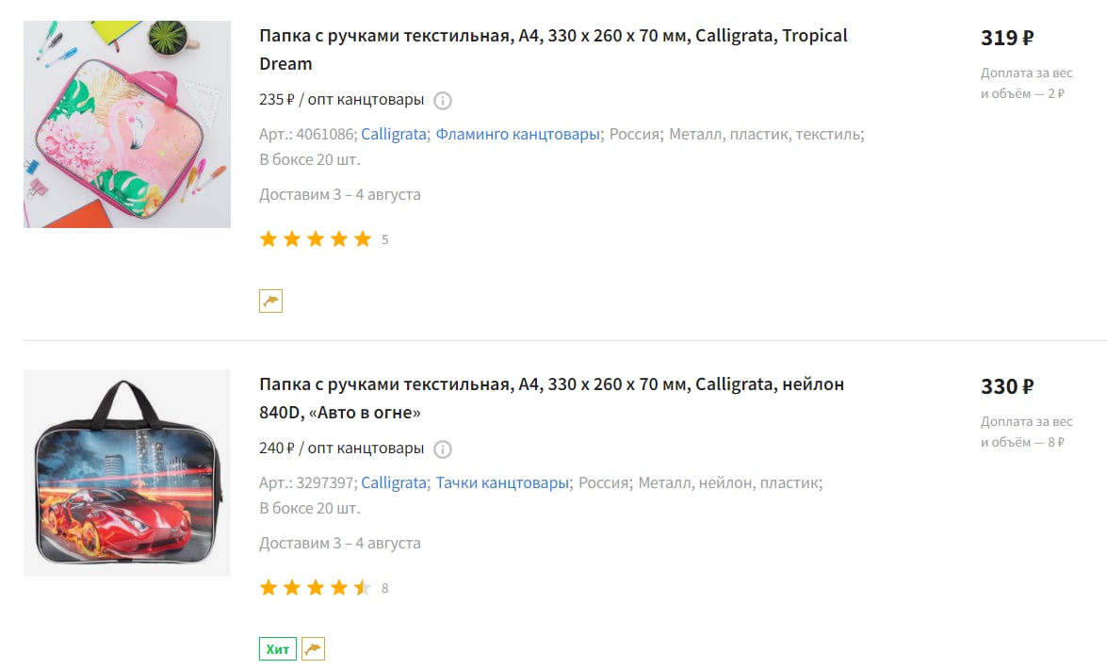The width and height of the screenshot is (1107, 669).
Task: Click the half-filled fifth star of «Авто в огне»
Action: pyautogui.click(x=363, y=587)
